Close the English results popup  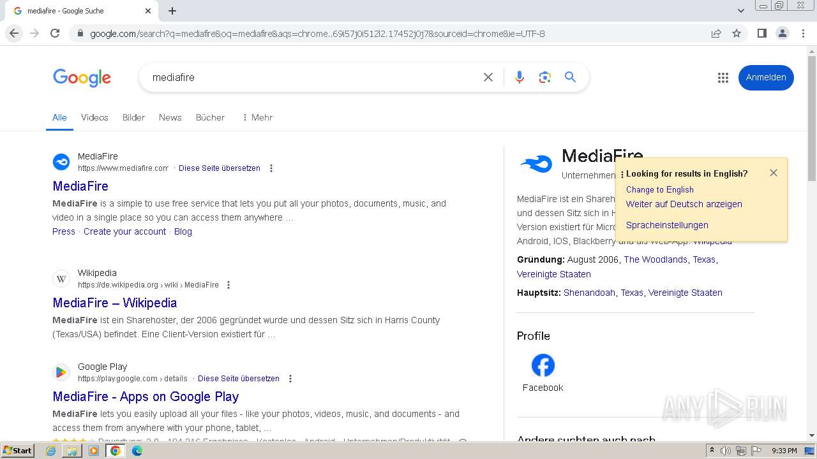(x=774, y=173)
